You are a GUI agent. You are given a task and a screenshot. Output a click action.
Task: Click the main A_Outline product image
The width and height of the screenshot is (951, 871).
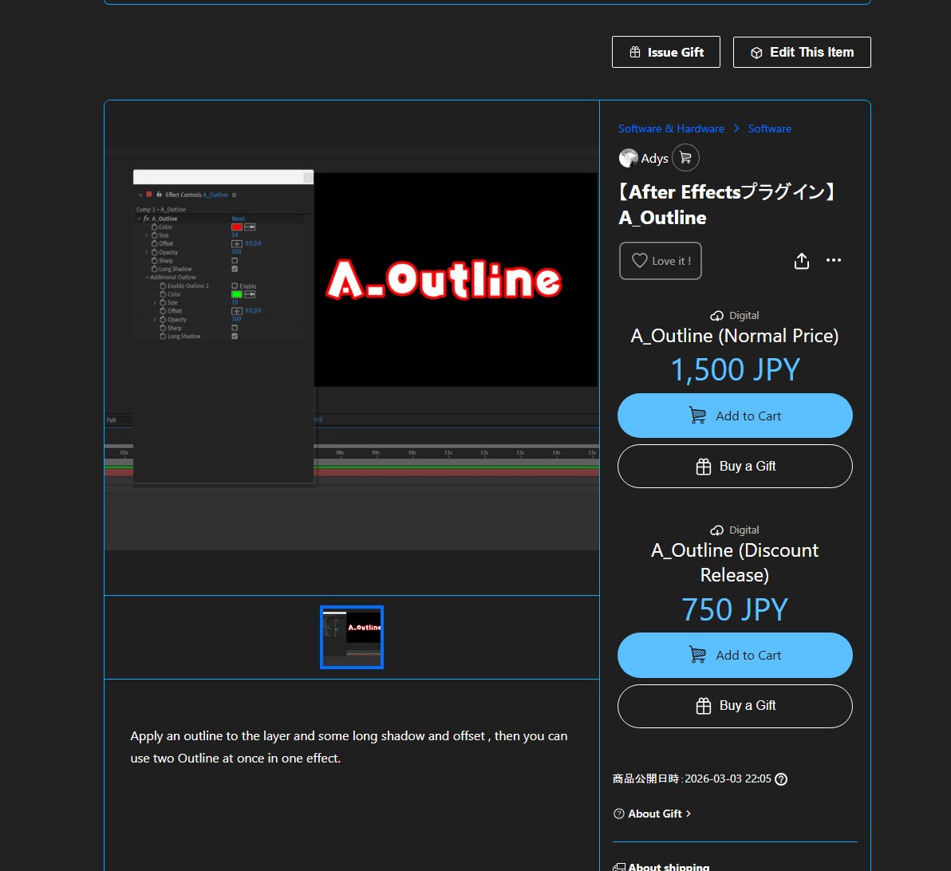[x=352, y=348]
